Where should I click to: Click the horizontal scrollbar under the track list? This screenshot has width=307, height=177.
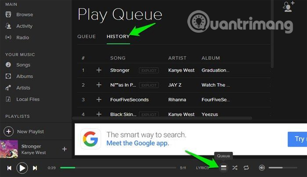(162, 118)
